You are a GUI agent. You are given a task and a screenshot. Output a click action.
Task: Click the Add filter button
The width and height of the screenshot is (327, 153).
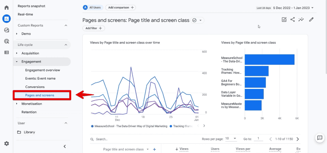(x=94, y=28)
